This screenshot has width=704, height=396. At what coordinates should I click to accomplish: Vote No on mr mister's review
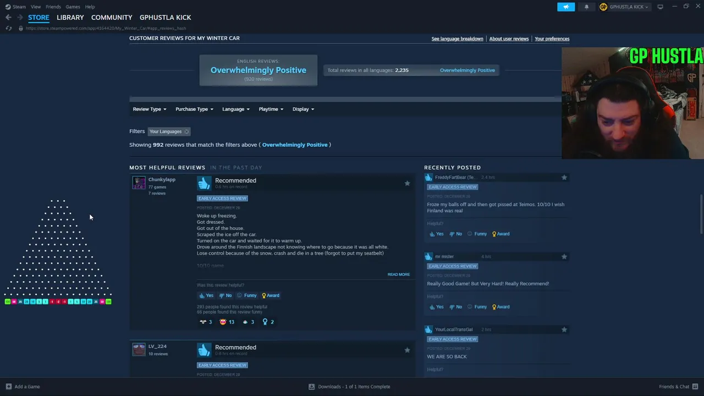point(455,307)
